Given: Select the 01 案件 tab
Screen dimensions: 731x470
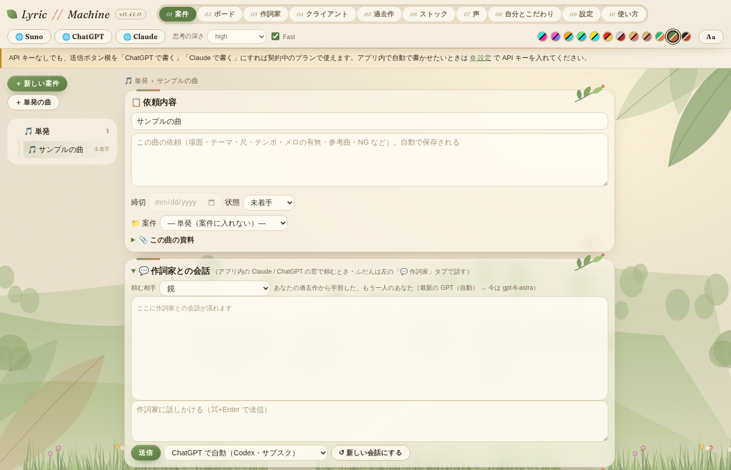Looking at the screenshot, I should pyautogui.click(x=178, y=14).
